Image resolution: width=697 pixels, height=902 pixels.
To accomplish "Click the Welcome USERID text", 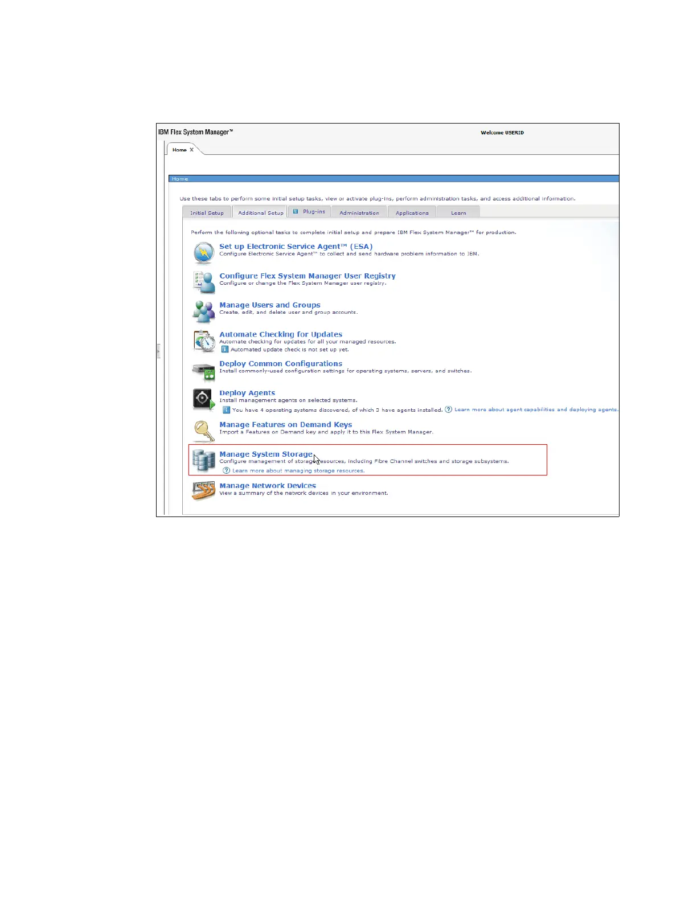I will click(x=502, y=133).
